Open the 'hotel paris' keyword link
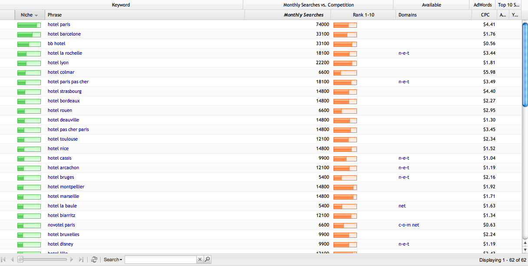The width and height of the screenshot is (528, 266). click(59, 24)
